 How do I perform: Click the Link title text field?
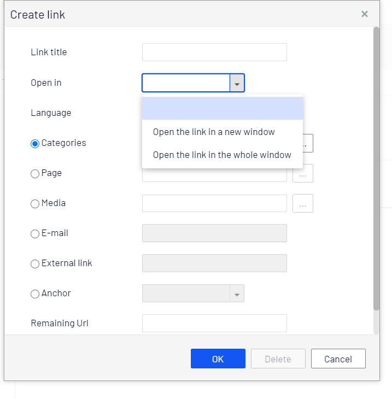(214, 52)
